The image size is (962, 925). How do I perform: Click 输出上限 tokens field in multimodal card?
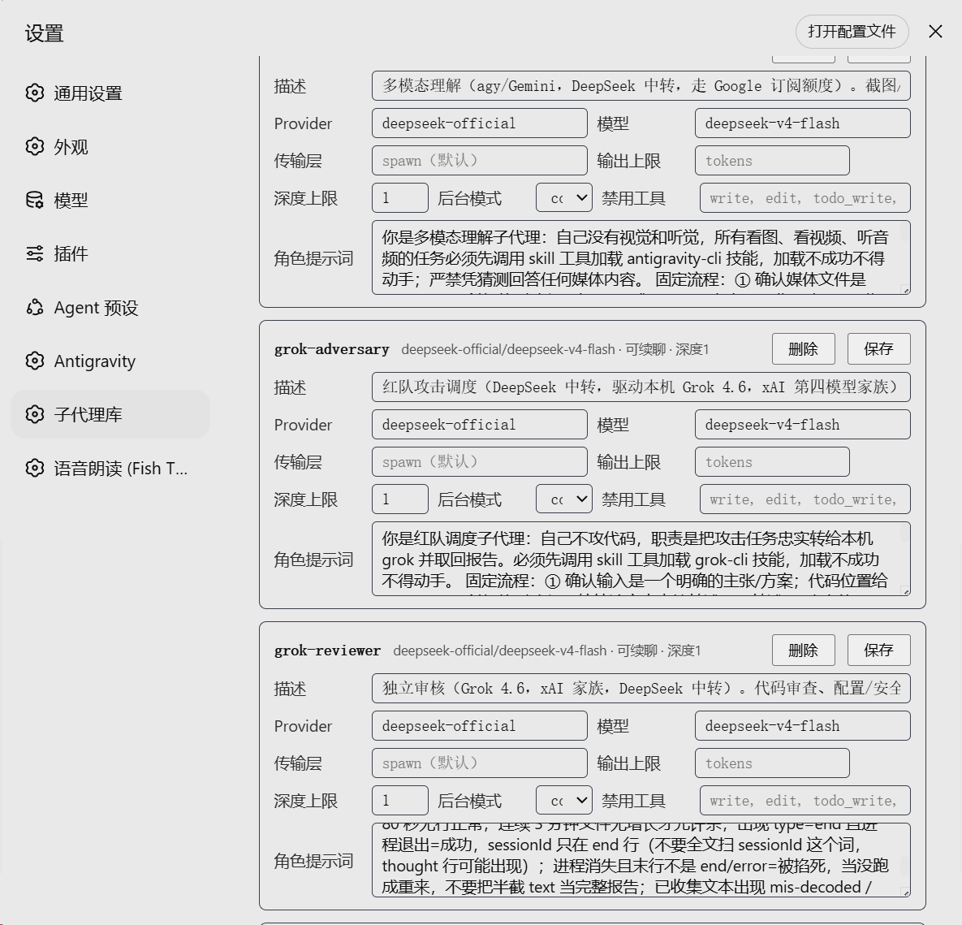(772, 160)
